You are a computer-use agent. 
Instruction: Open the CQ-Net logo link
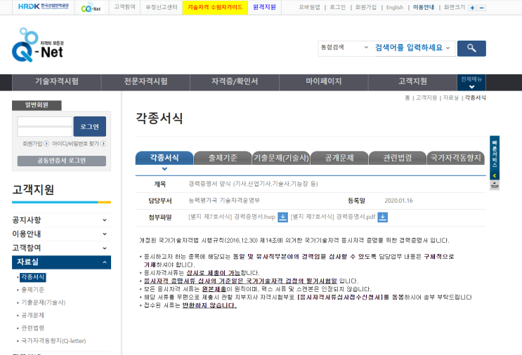[x=91, y=7]
